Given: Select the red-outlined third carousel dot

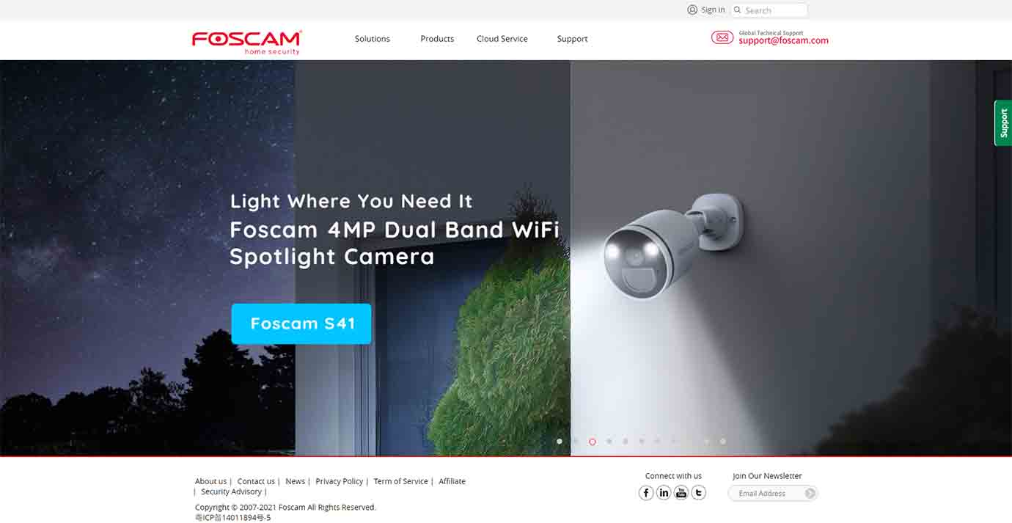Looking at the screenshot, I should 593,442.
